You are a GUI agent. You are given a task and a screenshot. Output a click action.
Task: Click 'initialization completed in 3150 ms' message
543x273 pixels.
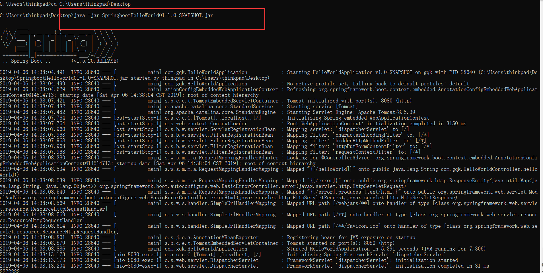point(416,124)
